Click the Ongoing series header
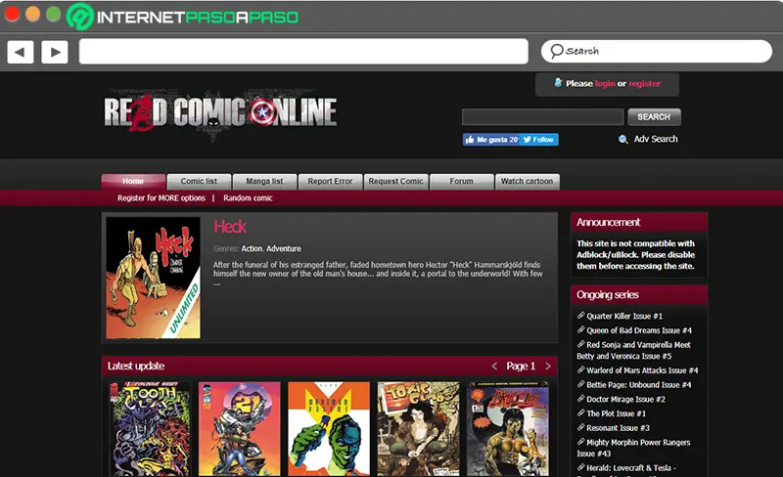 [639, 295]
